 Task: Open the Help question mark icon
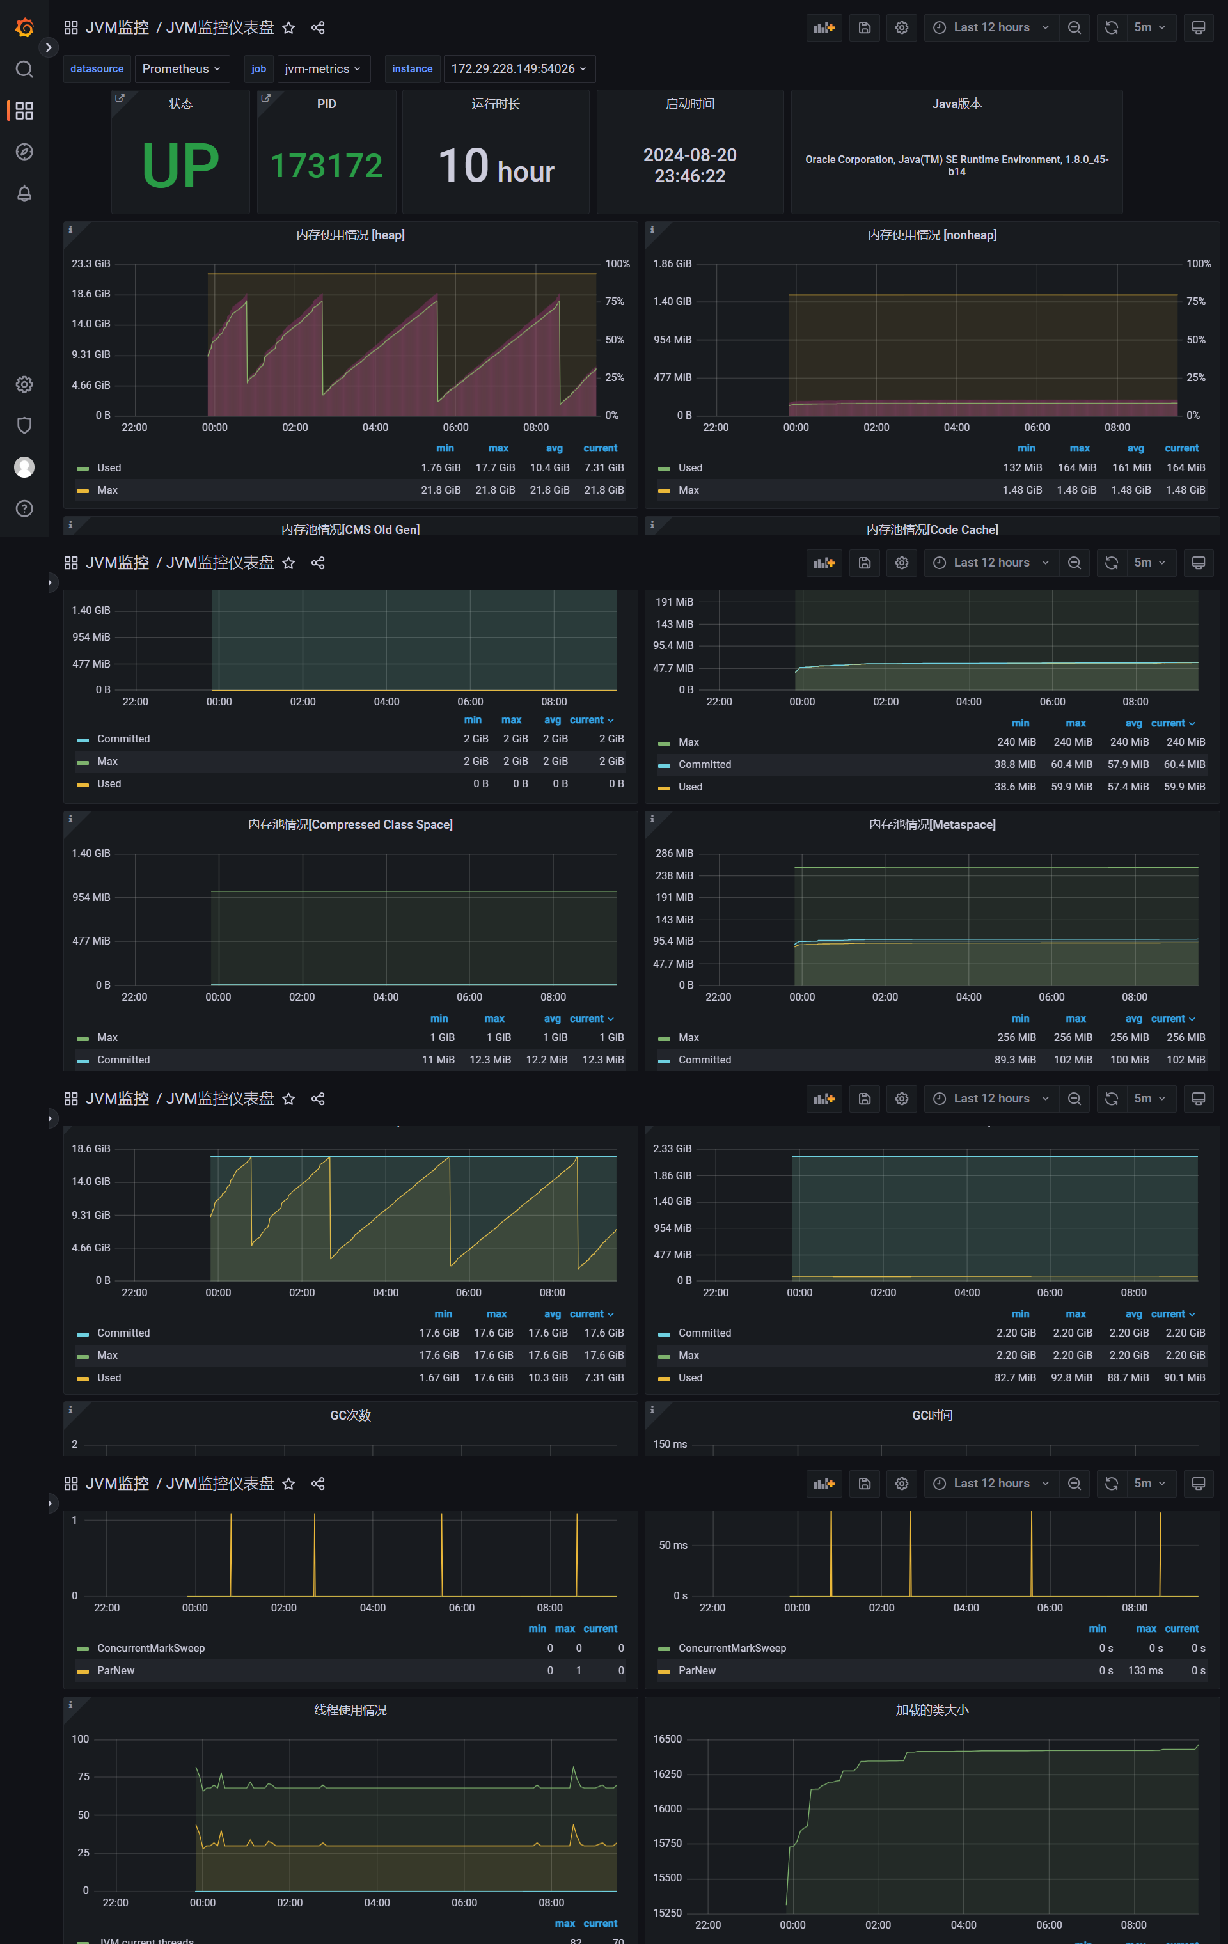pyautogui.click(x=24, y=508)
